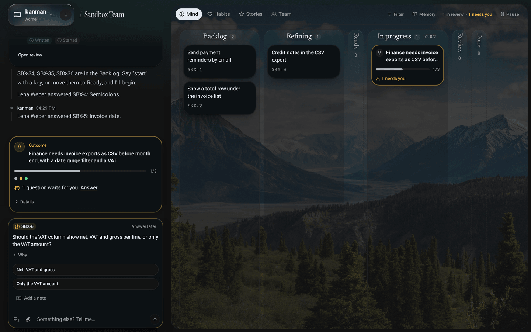Choose the Net, VAT and gross option
This screenshot has width=531, height=332.
point(86,270)
